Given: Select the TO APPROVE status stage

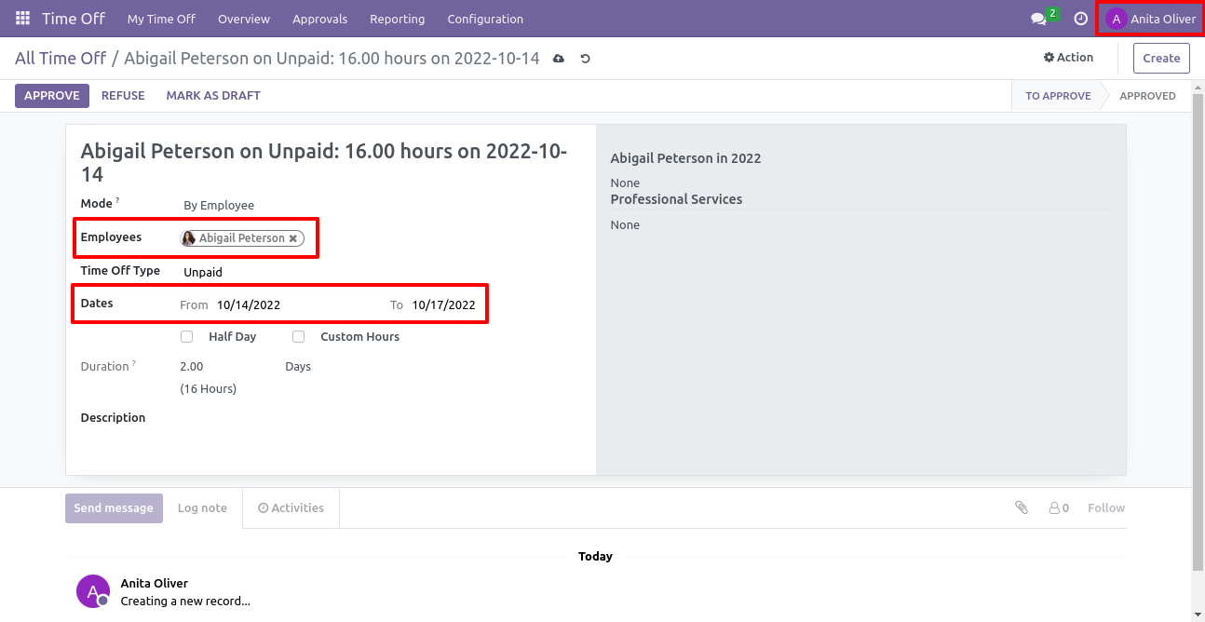Looking at the screenshot, I should (1058, 96).
